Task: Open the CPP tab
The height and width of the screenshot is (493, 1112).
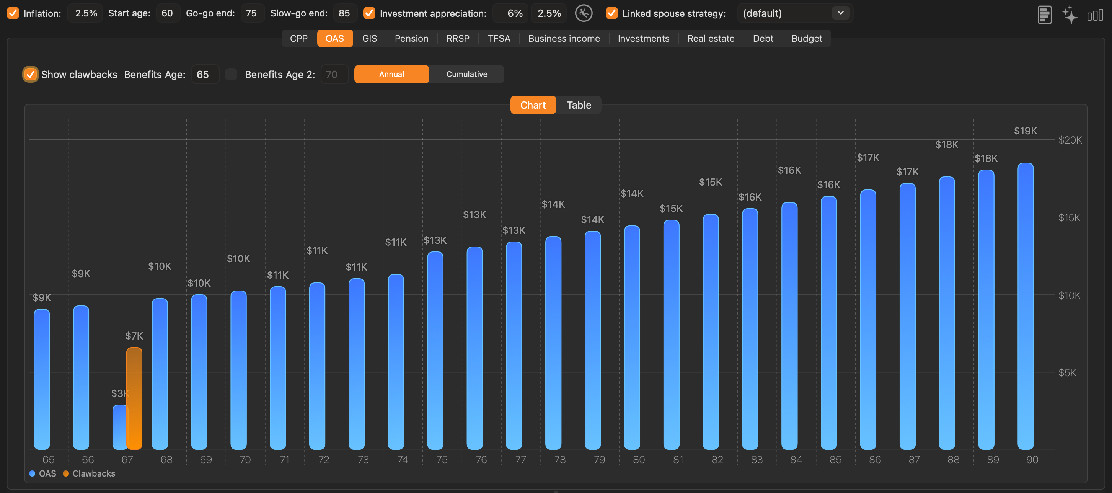Action: [x=299, y=38]
